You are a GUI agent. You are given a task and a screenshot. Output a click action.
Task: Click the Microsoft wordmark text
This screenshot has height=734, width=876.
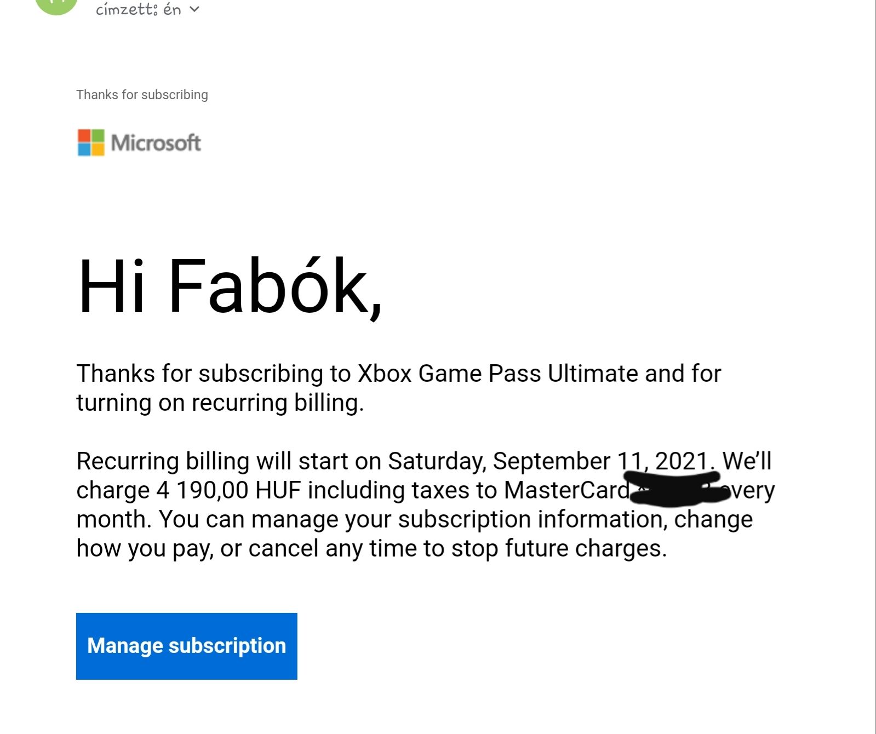click(156, 143)
